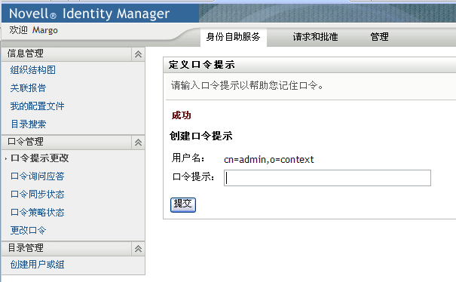Viewport: 456px width, 282px height.
Task: Go to 我的配置文件
Action: [x=37, y=106]
